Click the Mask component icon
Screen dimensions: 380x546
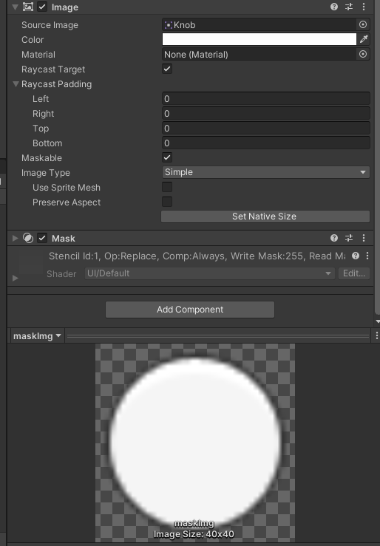click(28, 238)
